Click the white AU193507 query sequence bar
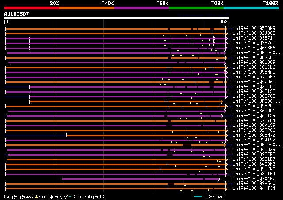This screenshot has height=200, width=283. (x=117, y=18)
